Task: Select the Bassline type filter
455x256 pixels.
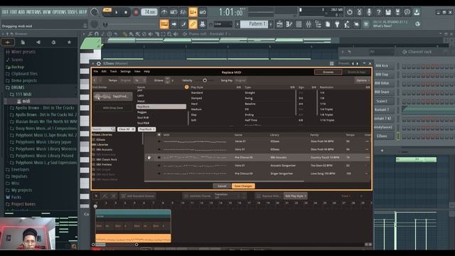Action: [x=250, y=104]
